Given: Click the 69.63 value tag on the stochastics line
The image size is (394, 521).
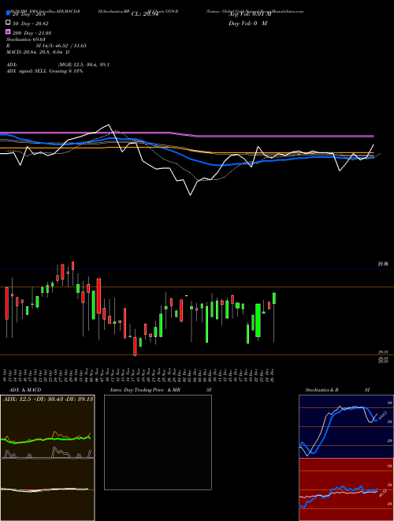Looking at the screenshot, I should [x=383, y=415].
